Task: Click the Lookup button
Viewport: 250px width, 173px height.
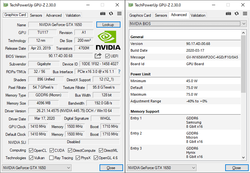Action: click(108, 25)
